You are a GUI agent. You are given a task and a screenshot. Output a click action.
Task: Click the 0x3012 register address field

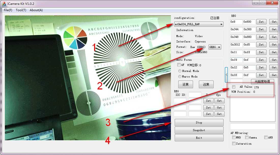[236, 44]
